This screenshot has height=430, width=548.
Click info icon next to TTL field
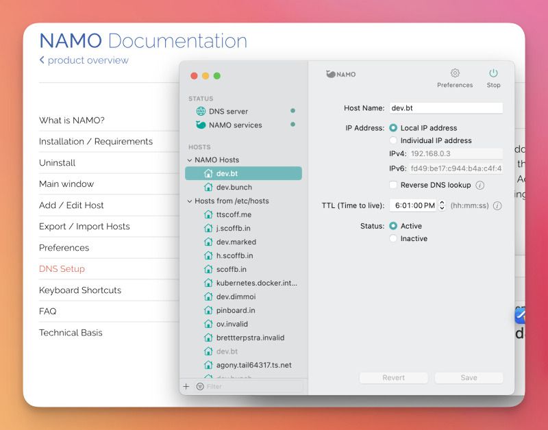(x=497, y=205)
